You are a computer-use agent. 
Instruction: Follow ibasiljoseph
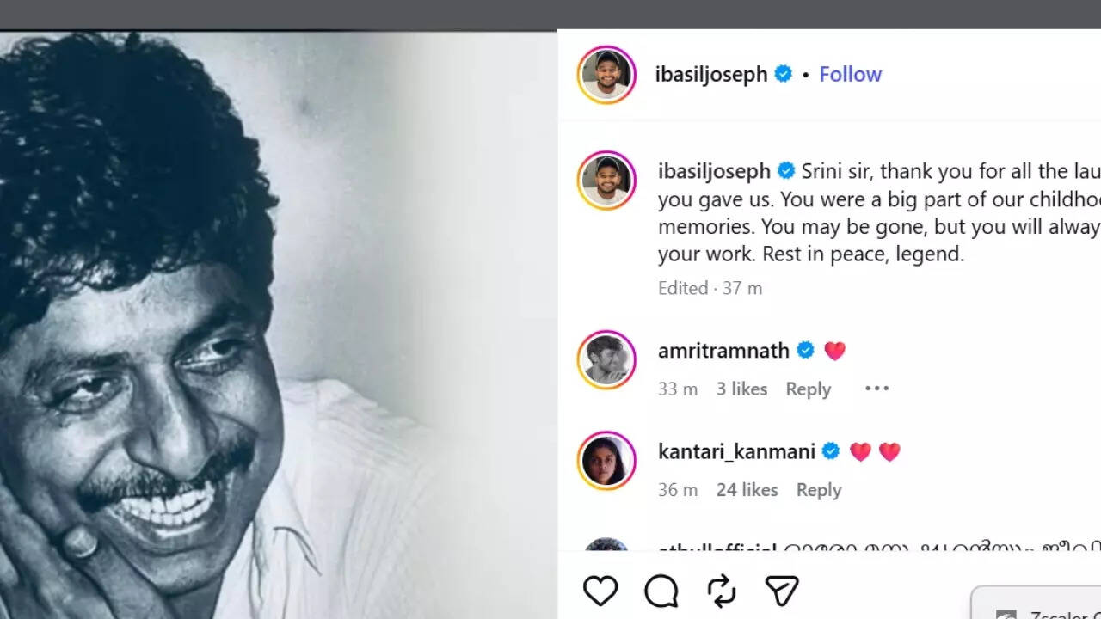[x=850, y=75]
